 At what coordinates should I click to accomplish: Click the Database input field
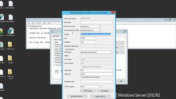coord(88,42)
